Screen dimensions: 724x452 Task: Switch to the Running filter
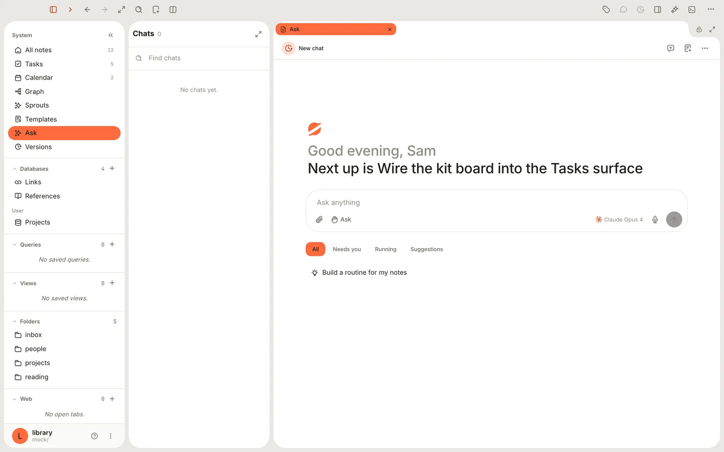click(386, 250)
